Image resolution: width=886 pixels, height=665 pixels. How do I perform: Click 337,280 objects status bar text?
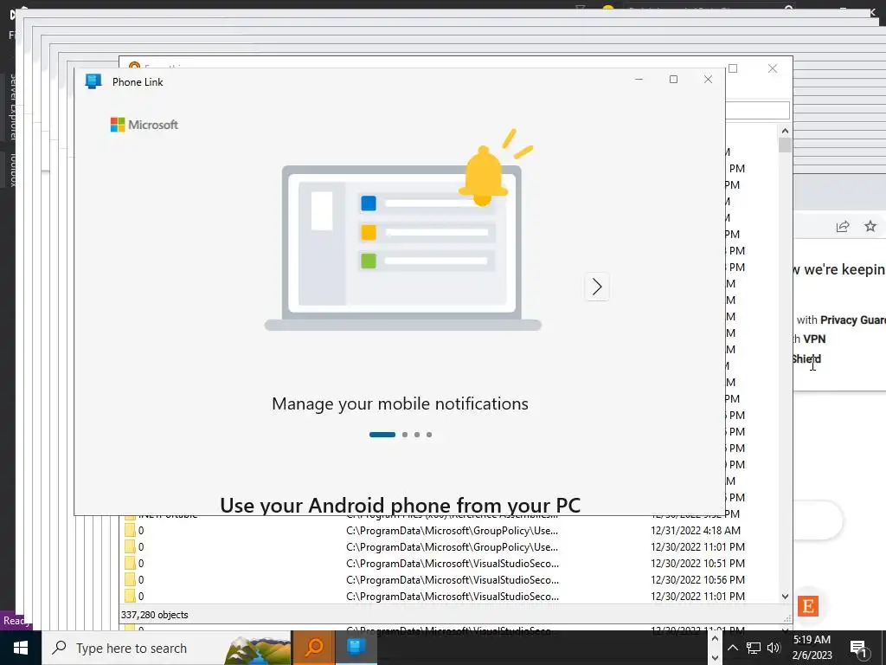click(x=154, y=615)
